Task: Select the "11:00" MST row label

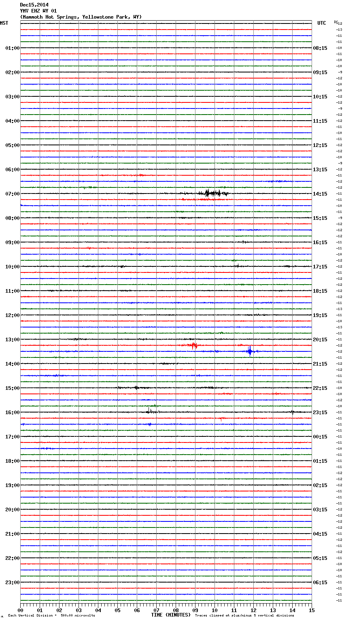Action: 13,291
